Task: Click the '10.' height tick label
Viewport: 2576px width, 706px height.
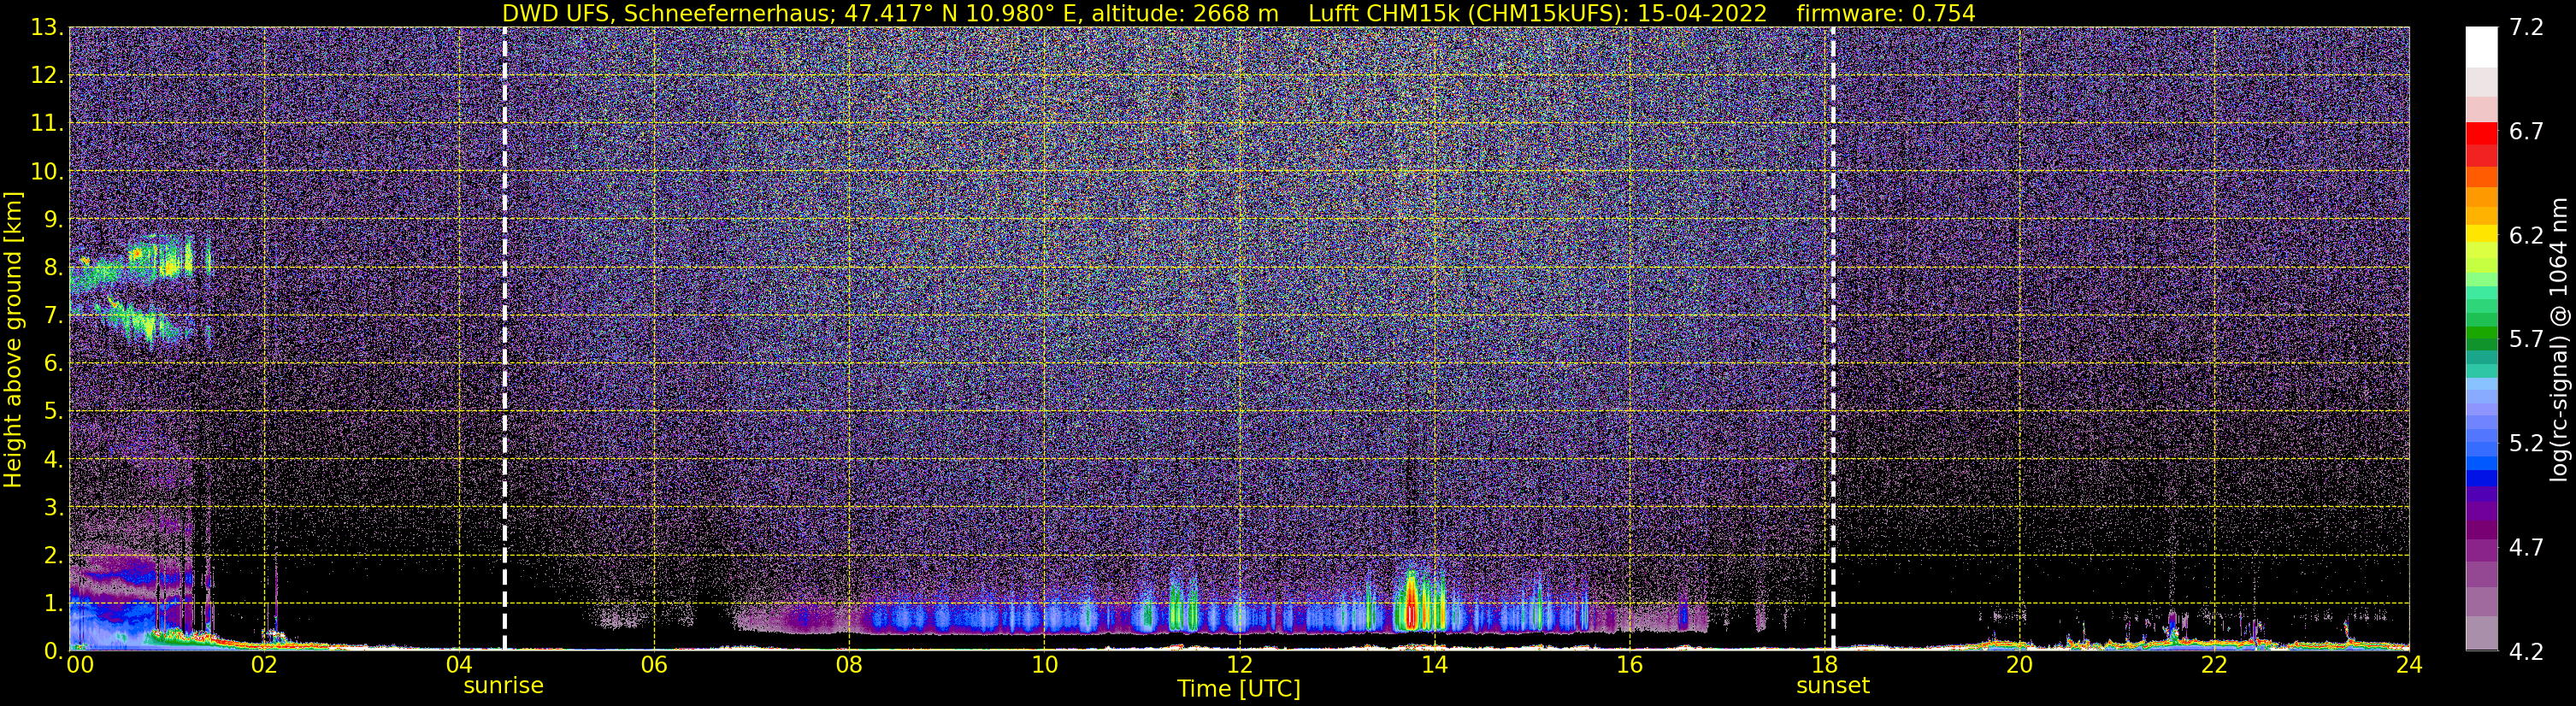Action: click(47, 172)
